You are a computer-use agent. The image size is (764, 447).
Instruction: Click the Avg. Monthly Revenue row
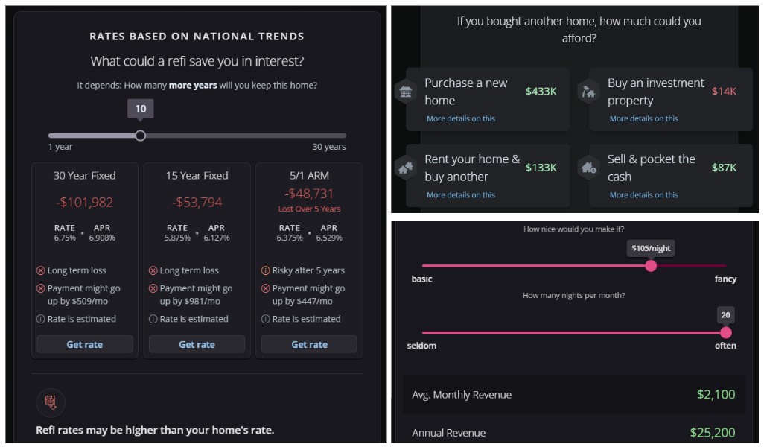(x=573, y=395)
